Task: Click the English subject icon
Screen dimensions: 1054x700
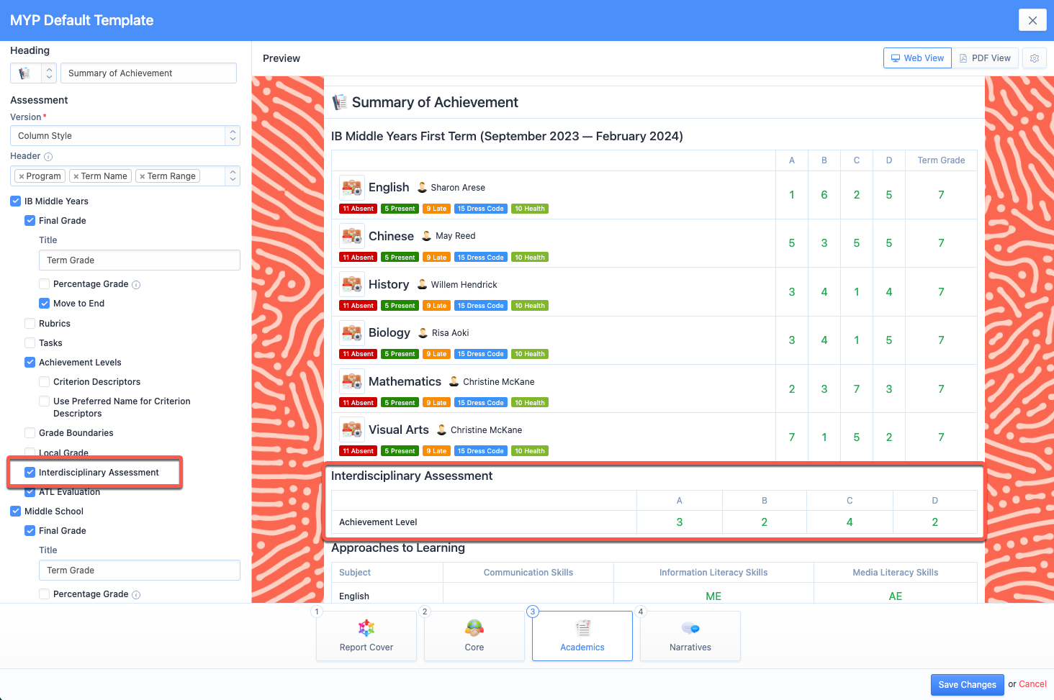Action: click(352, 188)
